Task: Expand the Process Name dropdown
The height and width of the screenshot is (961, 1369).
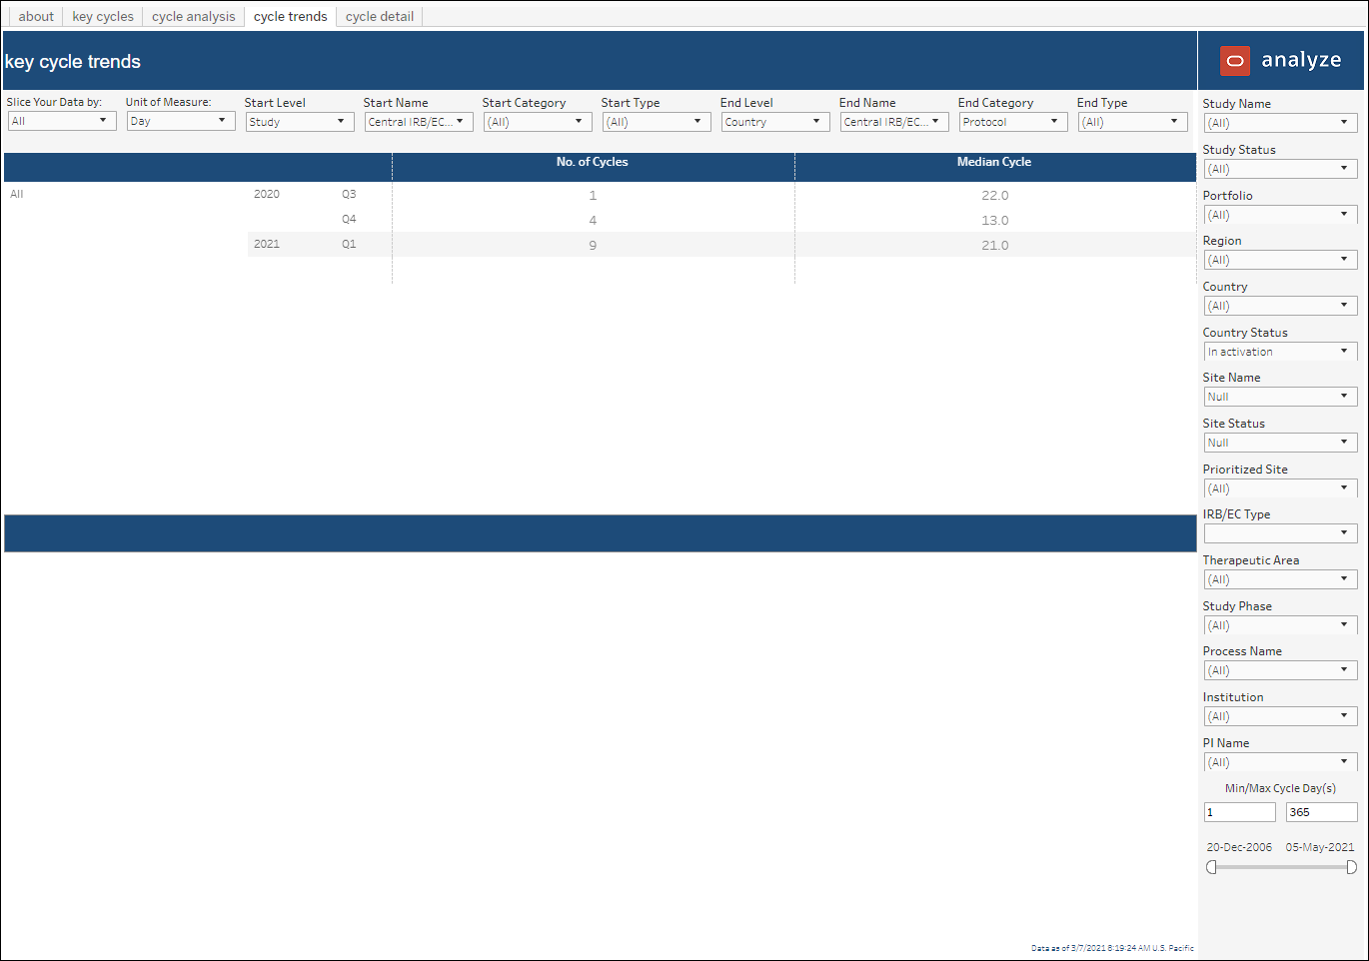Action: pos(1280,670)
